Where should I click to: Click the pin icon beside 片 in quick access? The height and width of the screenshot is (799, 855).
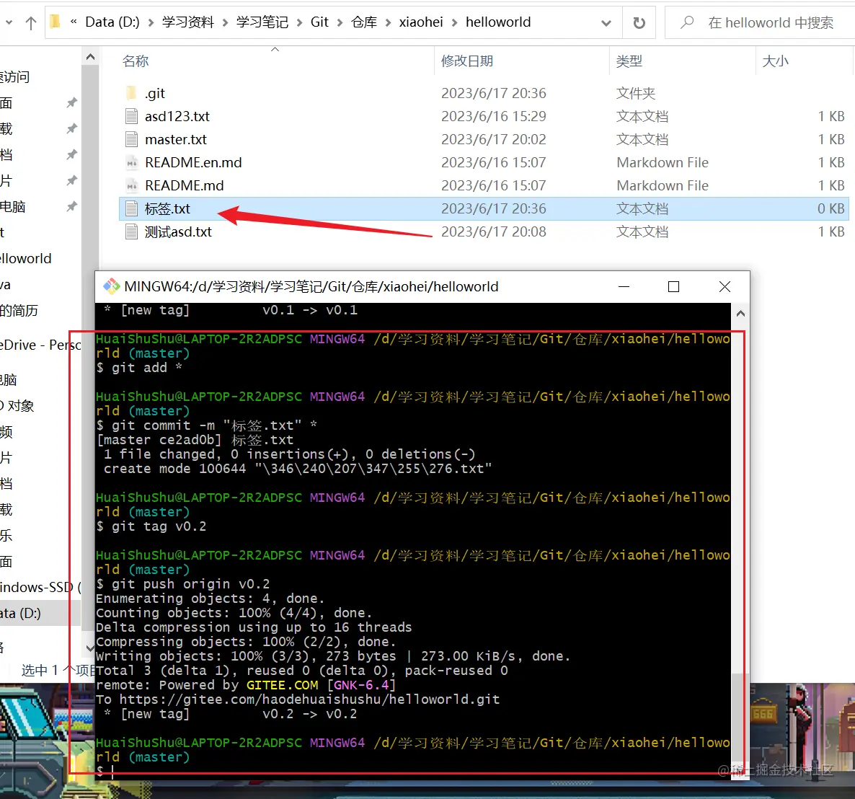[x=71, y=180]
